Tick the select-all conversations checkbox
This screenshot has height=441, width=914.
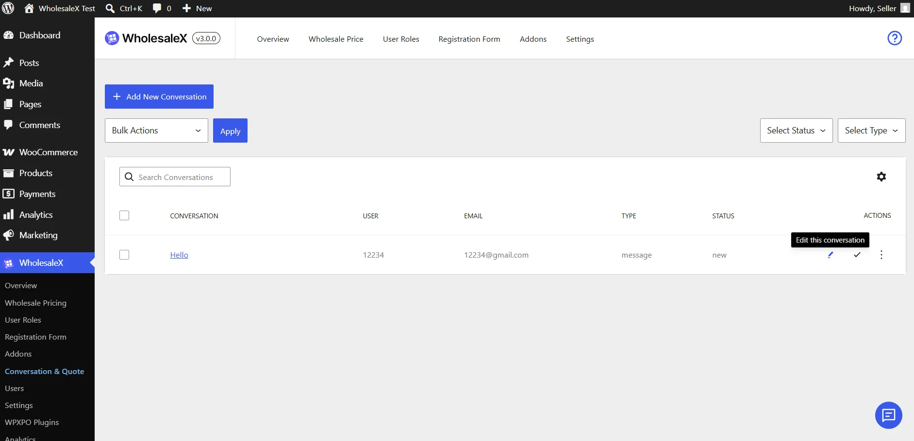124,215
